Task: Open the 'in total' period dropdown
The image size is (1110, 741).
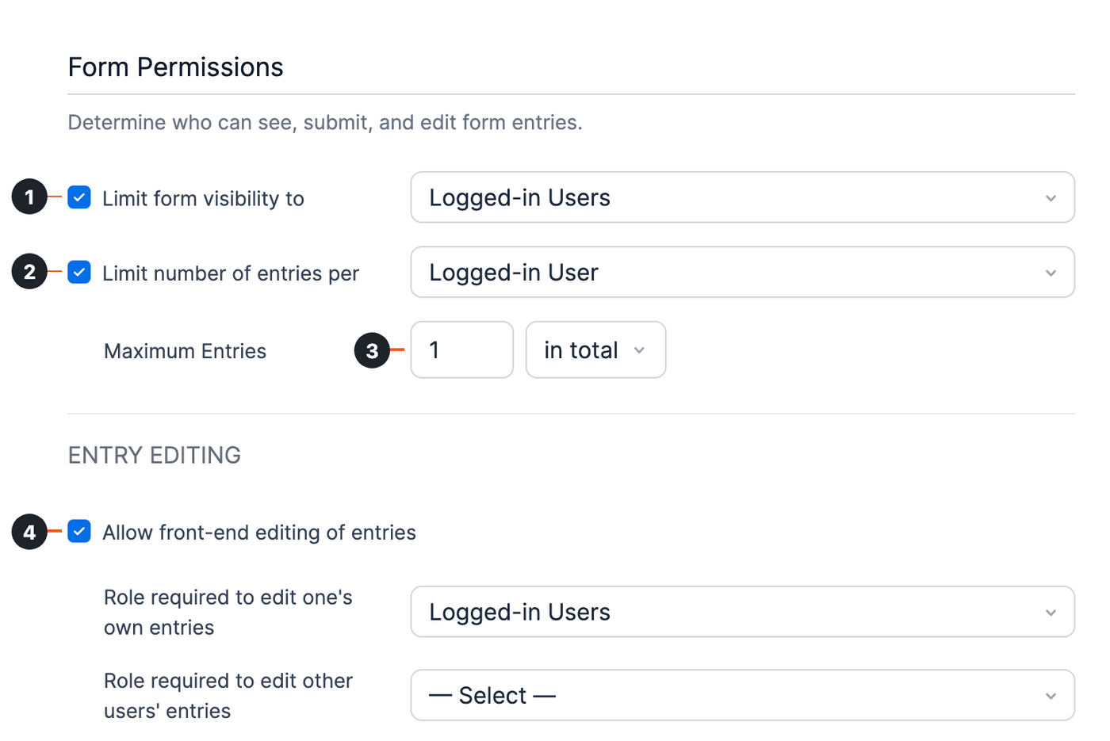Action: point(595,349)
